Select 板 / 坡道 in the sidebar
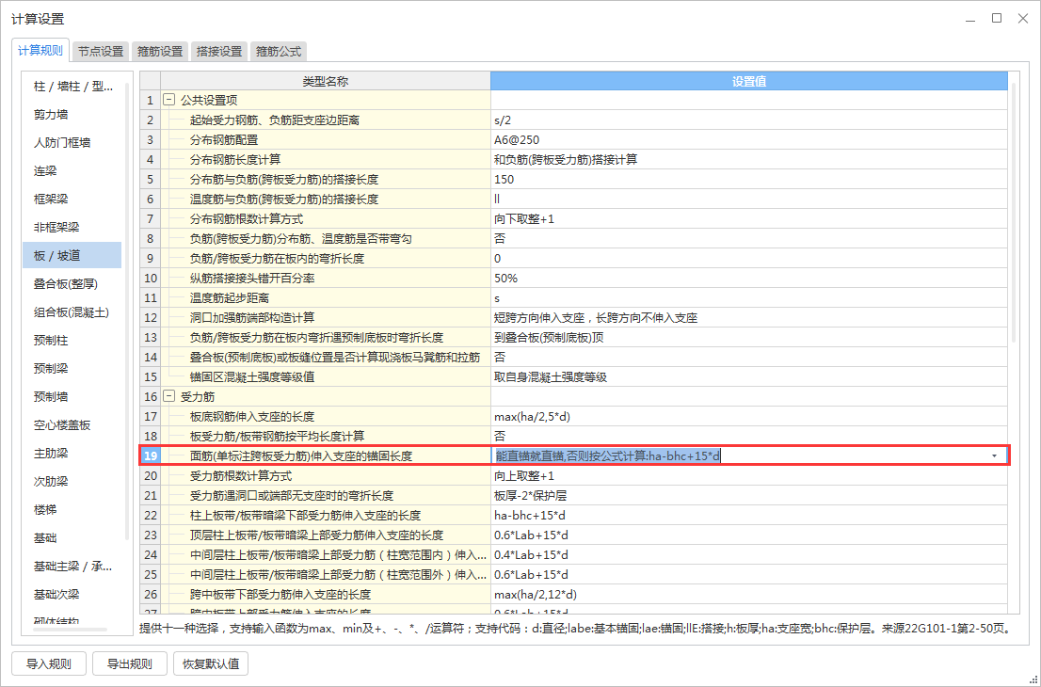 click(x=73, y=256)
